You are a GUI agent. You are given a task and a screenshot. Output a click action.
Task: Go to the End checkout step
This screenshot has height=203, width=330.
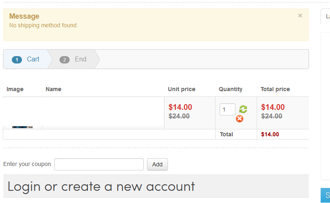coord(77,59)
